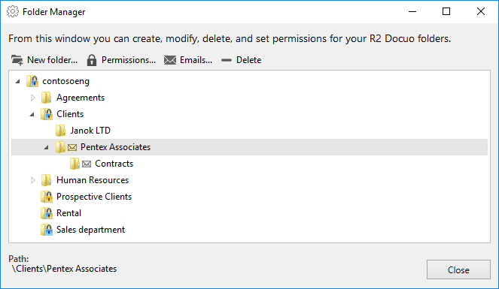499x289 pixels.
Task: Select the Sales department folder
Action: pyautogui.click(x=90, y=230)
